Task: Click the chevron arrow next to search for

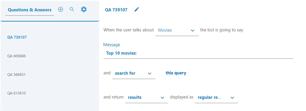Action: tap(150, 74)
